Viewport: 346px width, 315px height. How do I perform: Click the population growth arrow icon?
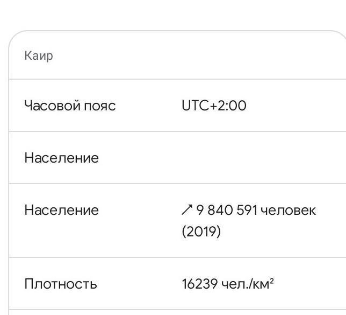pyautogui.click(x=187, y=210)
